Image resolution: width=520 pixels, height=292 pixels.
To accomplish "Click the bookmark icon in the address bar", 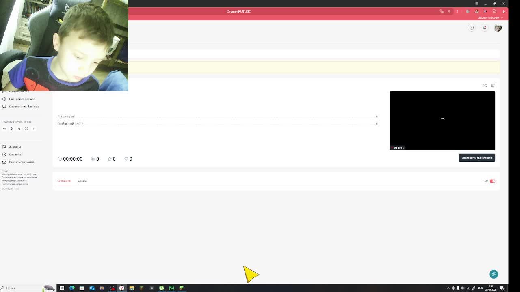I will pos(449,11).
